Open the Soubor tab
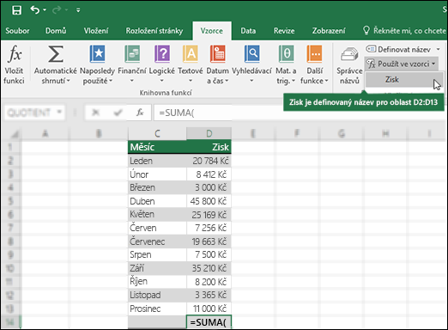This screenshot has height=330, width=448. (17, 31)
